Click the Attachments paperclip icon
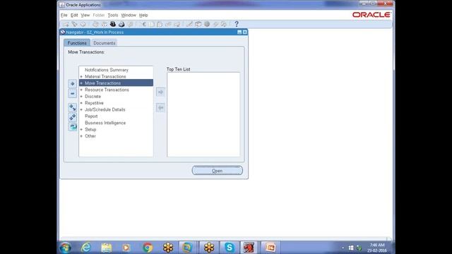Image resolution: width=452 pixels, height=254 pixels. coord(215,24)
